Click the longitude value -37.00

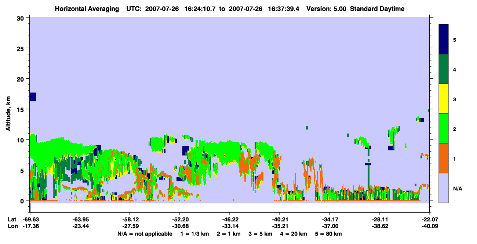pyautogui.click(x=329, y=226)
